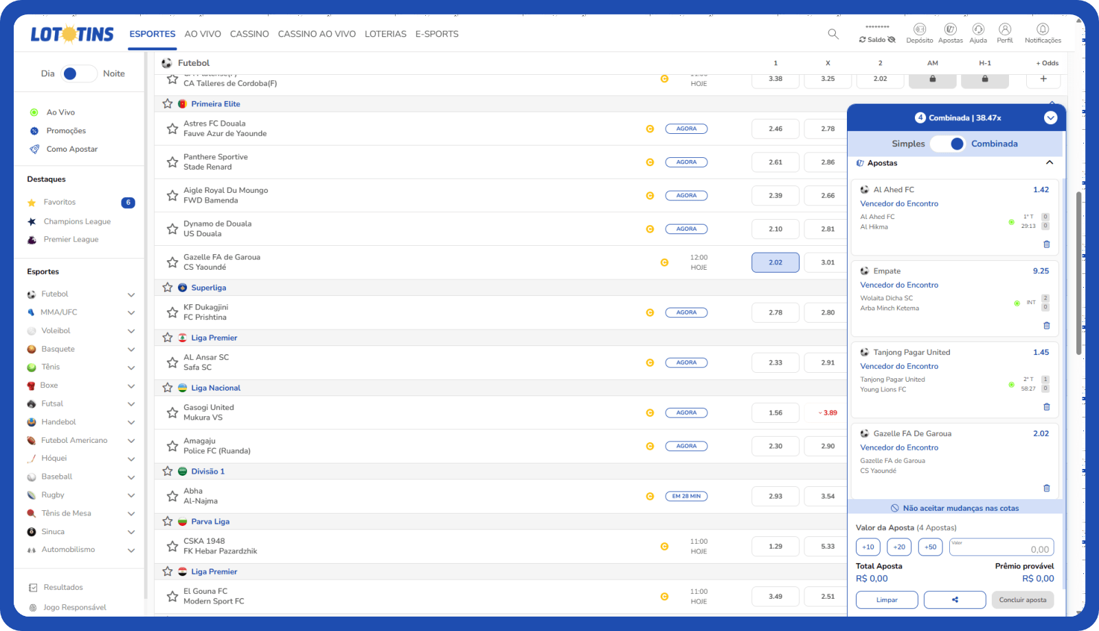This screenshot has height=631, width=1099.
Task: Favorite the El Gouna FC match star
Action: 172,596
